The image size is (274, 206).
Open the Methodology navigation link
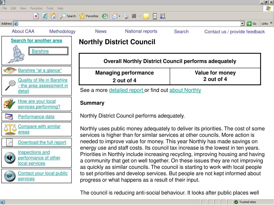click(62, 32)
